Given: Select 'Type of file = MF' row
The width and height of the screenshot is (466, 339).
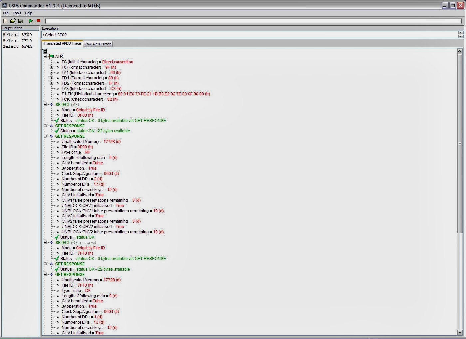Looking at the screenshot, I should (76, 152).
